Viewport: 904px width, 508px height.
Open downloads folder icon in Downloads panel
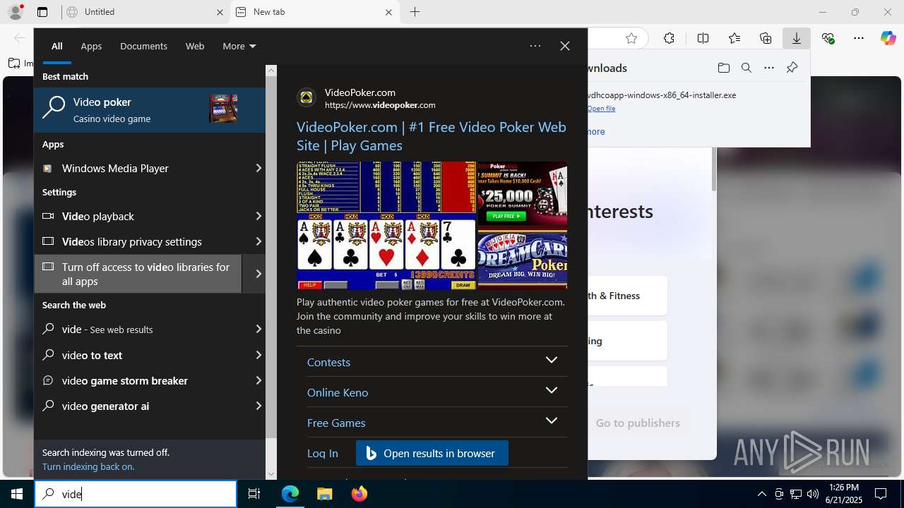tap(723, 68)
